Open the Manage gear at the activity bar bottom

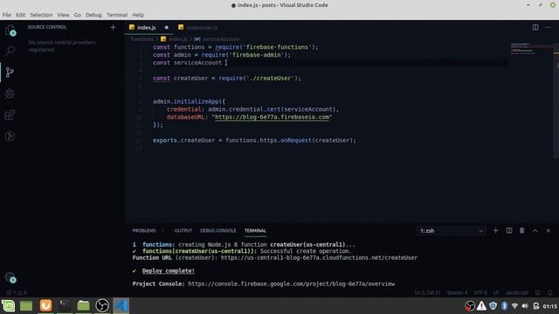(10, 277)
